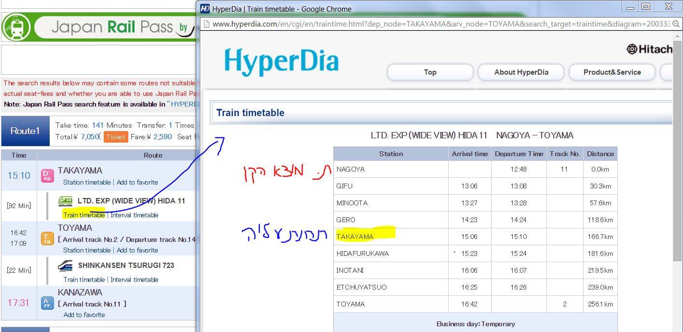
Task: Open Interval timetable under SHINKANSEN TSURUGI 723
Action: click(134, 279)
